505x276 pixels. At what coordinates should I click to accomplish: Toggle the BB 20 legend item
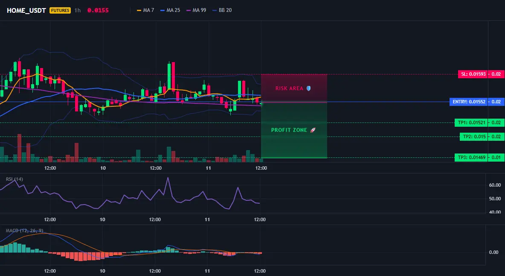pyautogui.click(x=222, y=10)
